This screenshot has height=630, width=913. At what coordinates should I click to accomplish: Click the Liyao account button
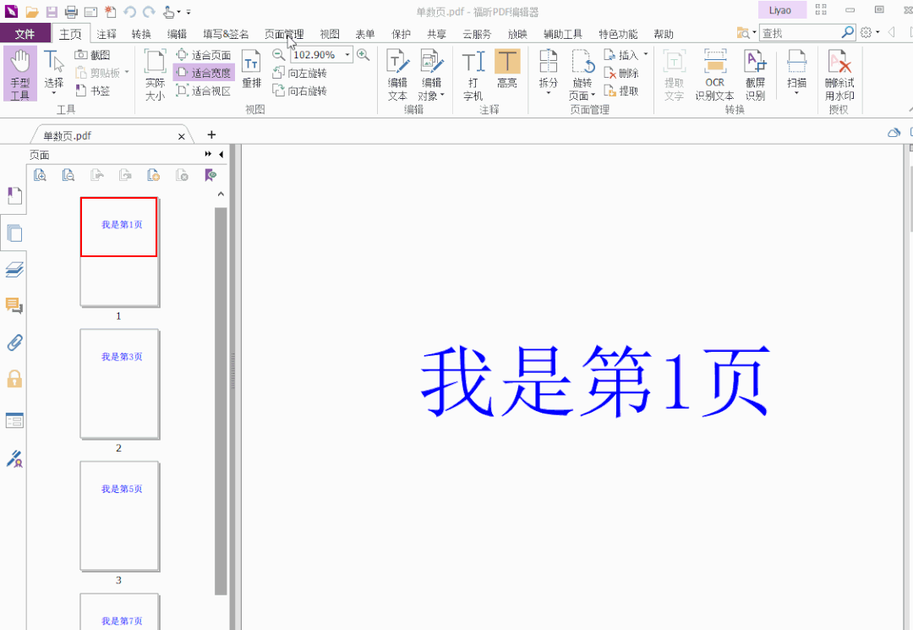pyautogui.click(x=781, y=10)
